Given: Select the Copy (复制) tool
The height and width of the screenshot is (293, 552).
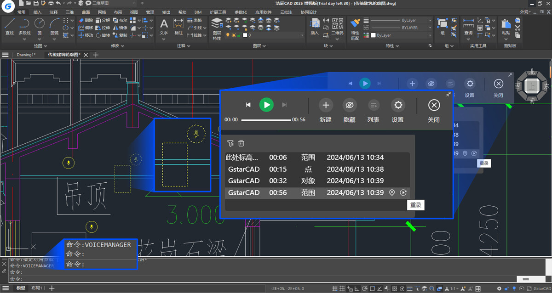Looking at the screenshot, I should (x=122, y=36).
